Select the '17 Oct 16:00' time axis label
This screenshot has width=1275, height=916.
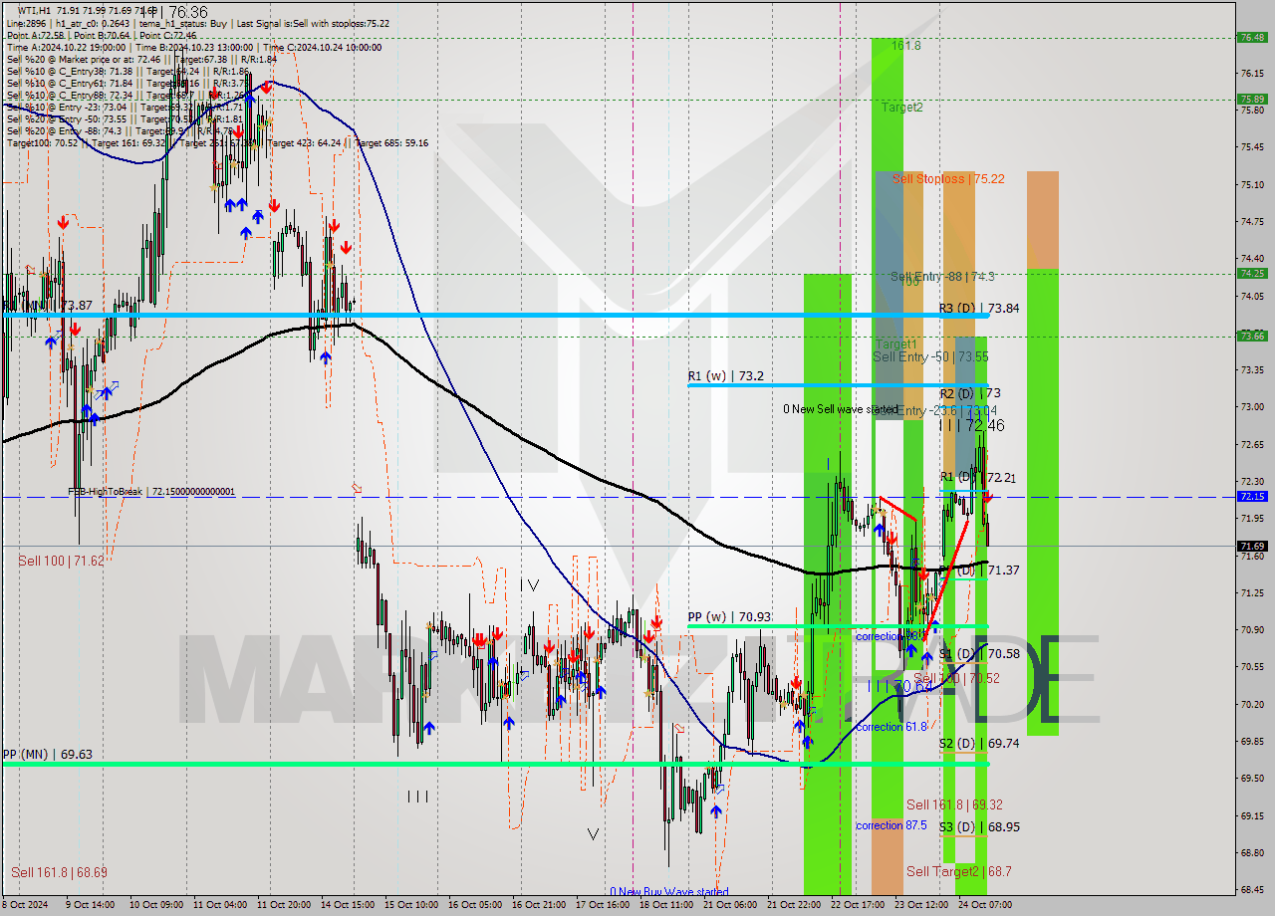[602, 905]
